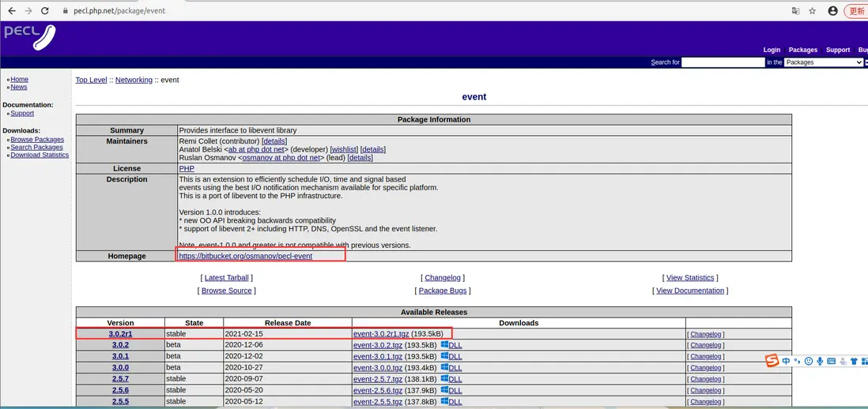The width and height of the screenshot is (868, 409).
Task: Go forward with the browser forward arrow
Action: pyautogui.click(x=28, y=10)
